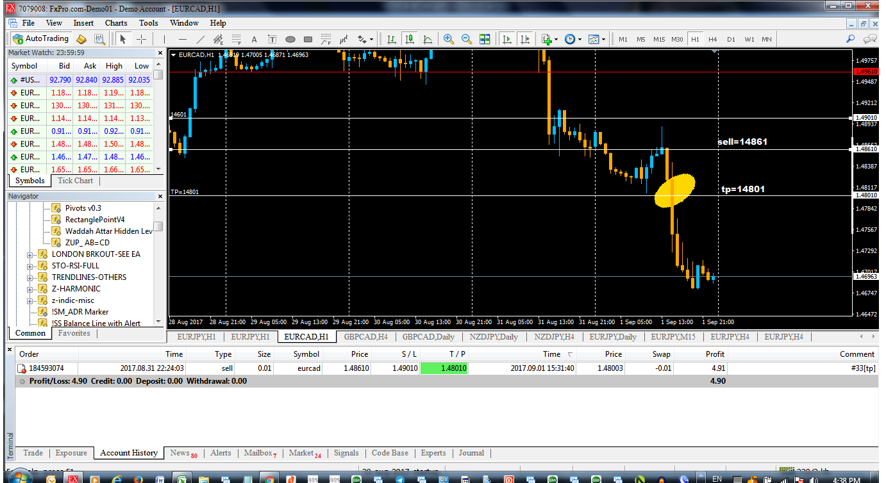886x483 pixels.
Task: Open the Charts menu
Action: [116, 23]
